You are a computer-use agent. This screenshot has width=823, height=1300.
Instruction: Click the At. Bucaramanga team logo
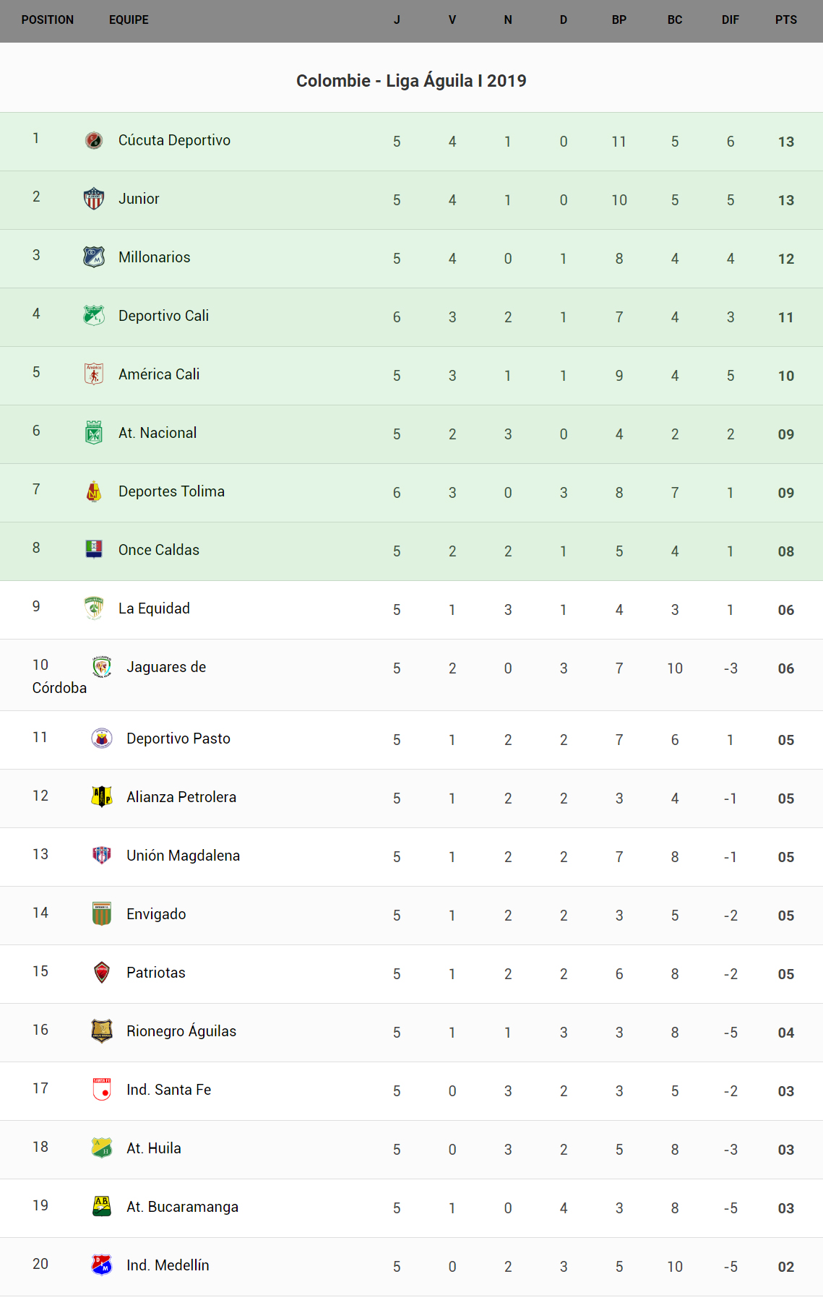[102, 1206]
